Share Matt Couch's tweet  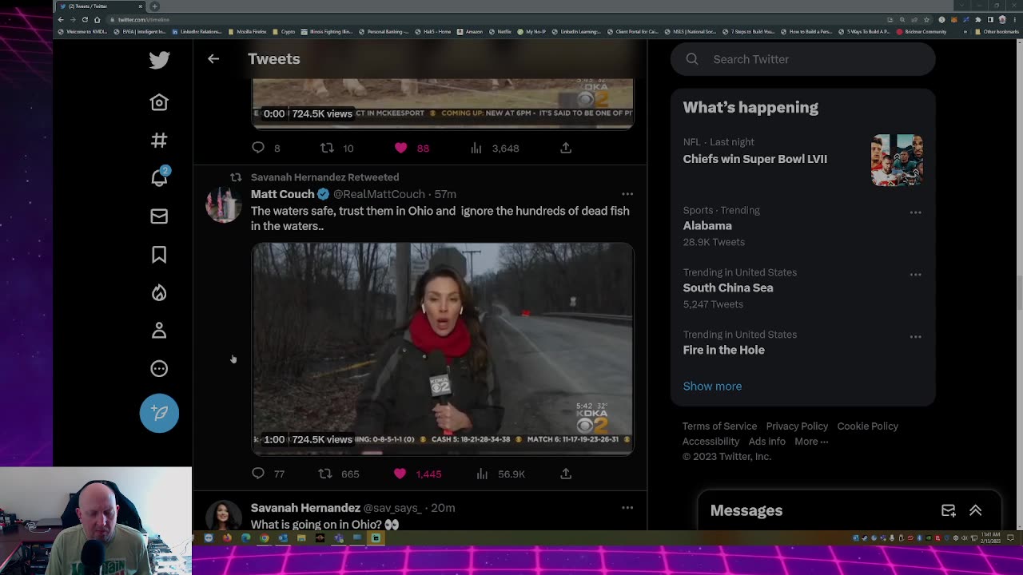566,474
